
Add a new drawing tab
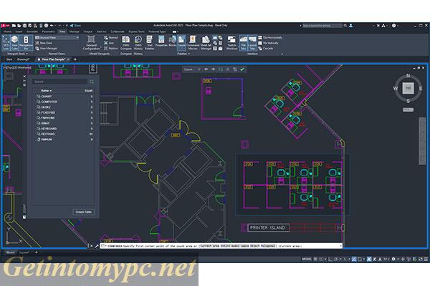(75, 59)
